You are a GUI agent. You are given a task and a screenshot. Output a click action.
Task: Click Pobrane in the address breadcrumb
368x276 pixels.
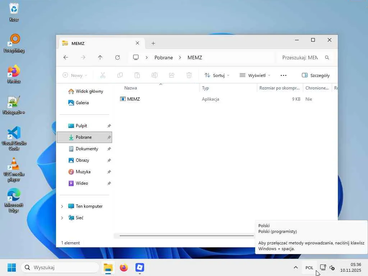pos(164,57)
